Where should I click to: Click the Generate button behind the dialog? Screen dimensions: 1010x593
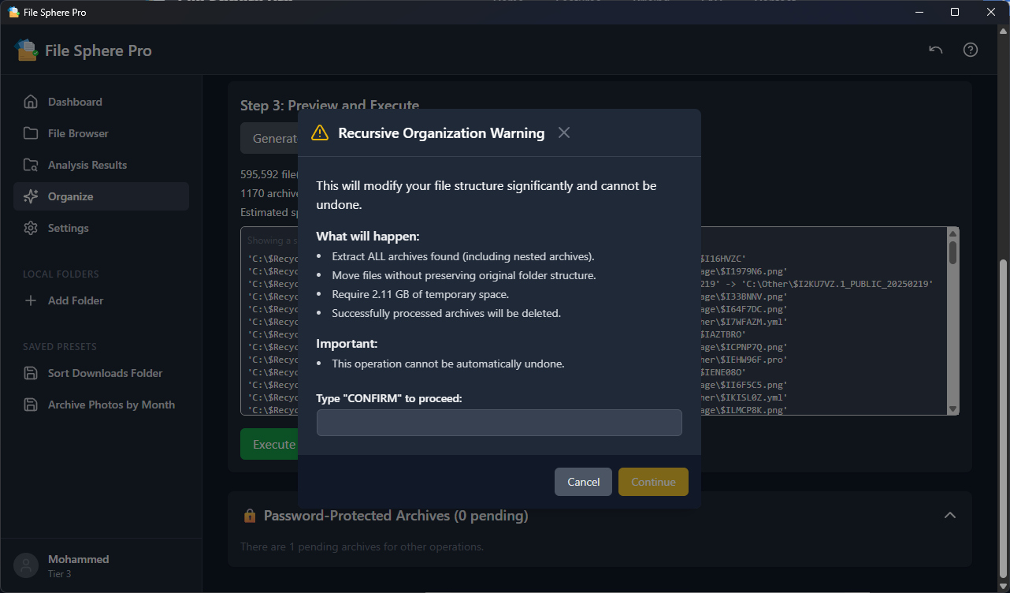pyautogui.click(x=269, y=138)
